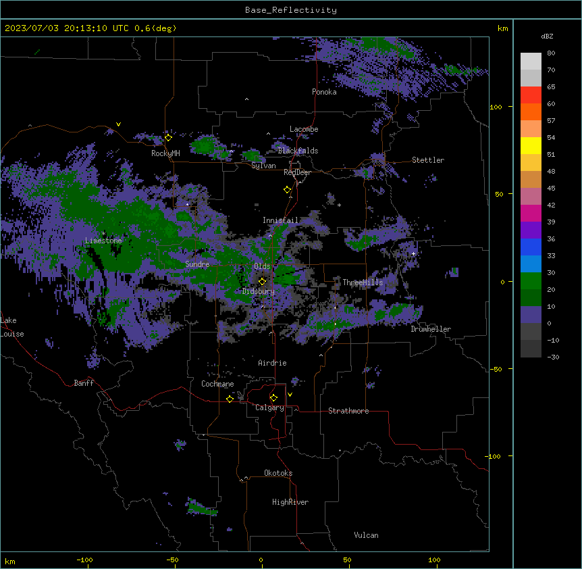Image resolution: width=582 pixels, height=569 pixels.
Task: Click the HighRiver label
Action: (290, 502)
